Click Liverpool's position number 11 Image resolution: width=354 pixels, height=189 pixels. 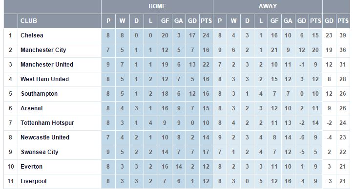tap(11, 181)
